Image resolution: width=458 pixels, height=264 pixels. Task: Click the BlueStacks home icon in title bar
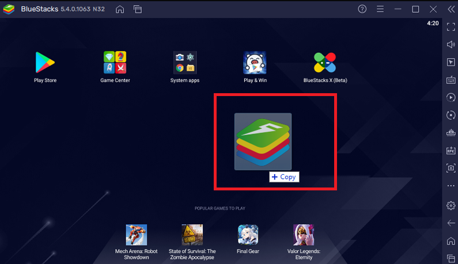click(120, 9)
